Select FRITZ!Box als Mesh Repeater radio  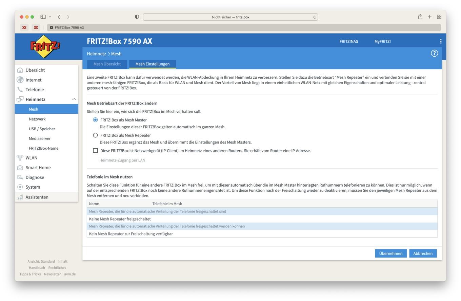(95, 135)
